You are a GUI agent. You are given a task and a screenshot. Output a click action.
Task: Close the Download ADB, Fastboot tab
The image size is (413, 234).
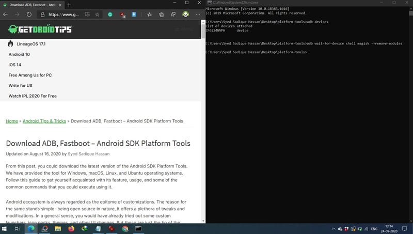(60, 5)
